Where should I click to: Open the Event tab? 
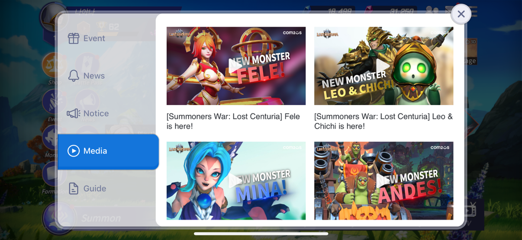point(108,38)
